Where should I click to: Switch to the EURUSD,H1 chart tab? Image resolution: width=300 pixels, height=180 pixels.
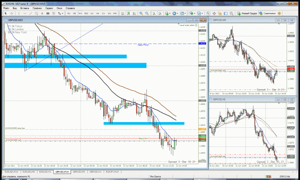[x=45, y=172]
